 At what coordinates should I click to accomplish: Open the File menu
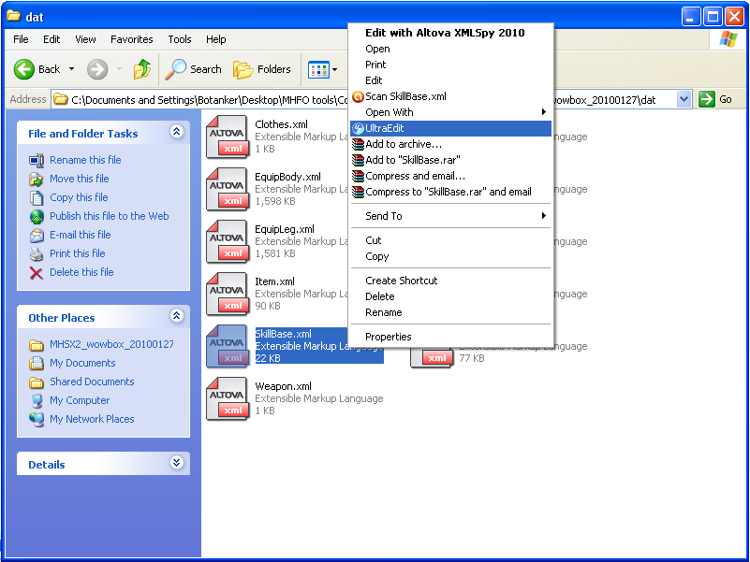click(x=21, y=39)
